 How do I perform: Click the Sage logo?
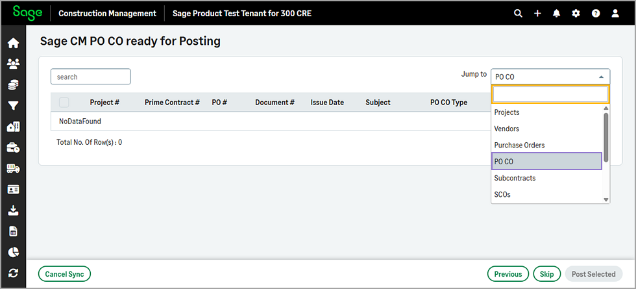pyautogui.click(x=27, y=12)
